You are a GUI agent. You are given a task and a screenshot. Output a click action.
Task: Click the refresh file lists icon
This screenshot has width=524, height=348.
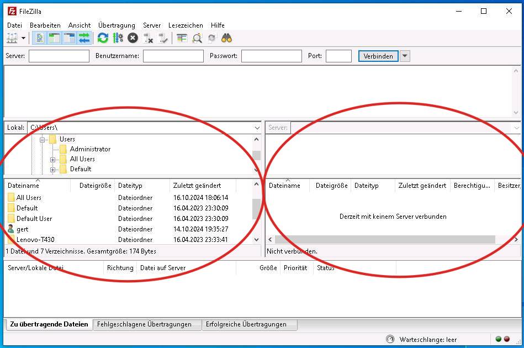click(x=103, y=38)
